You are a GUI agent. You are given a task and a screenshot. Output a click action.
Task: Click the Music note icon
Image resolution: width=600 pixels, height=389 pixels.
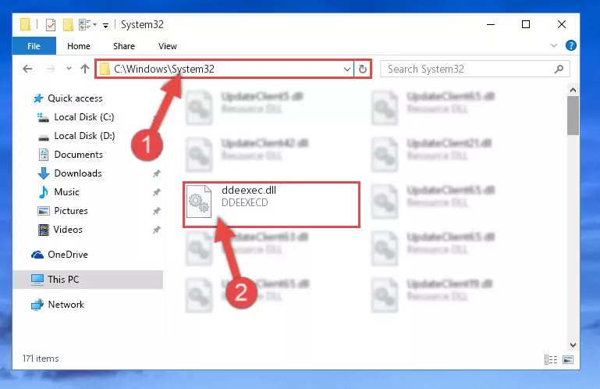click(44, 192)
